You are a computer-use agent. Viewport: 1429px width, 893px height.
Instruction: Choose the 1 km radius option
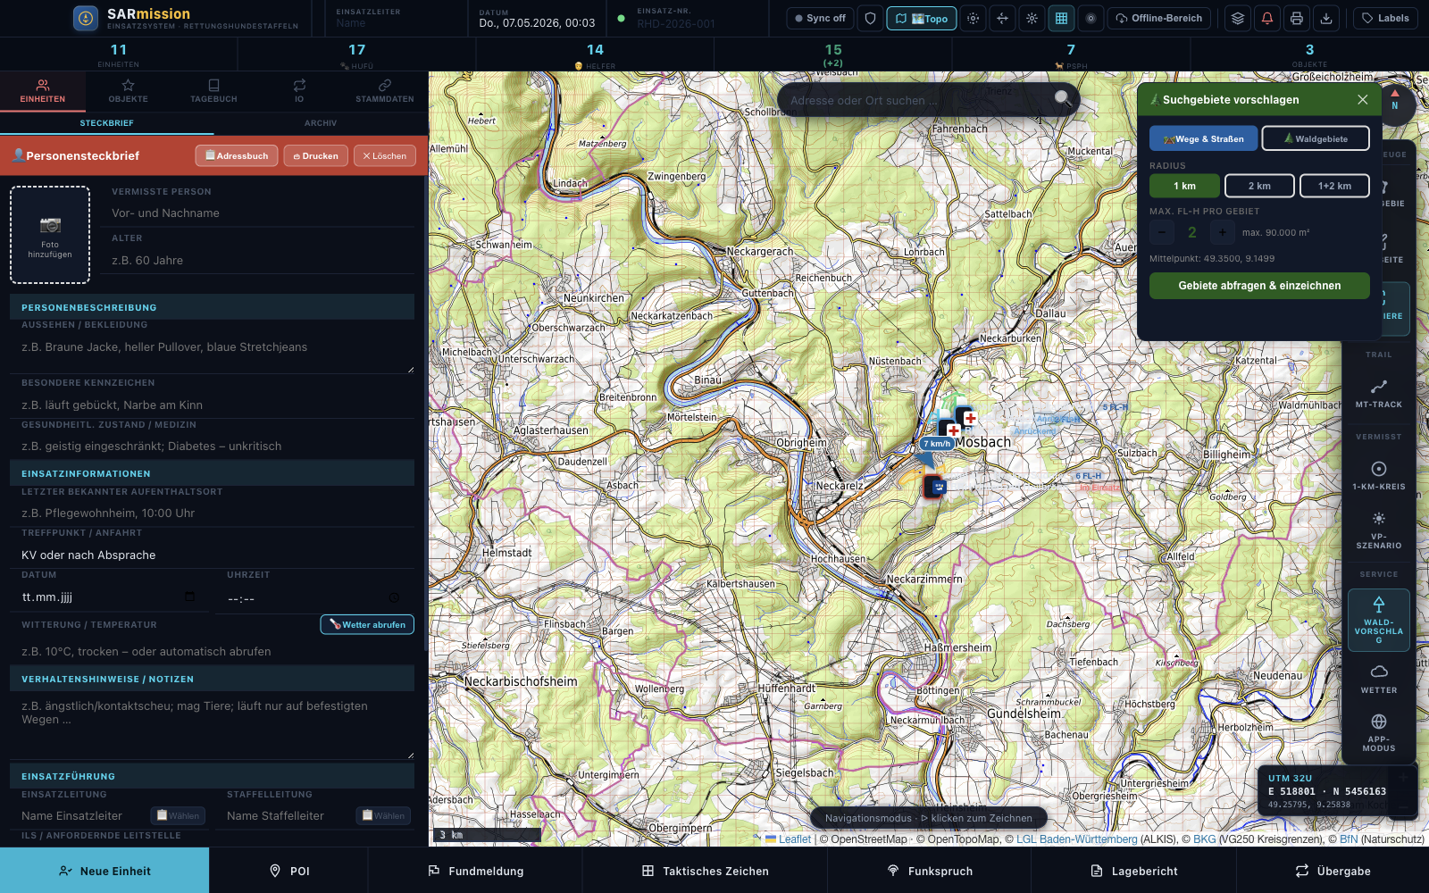1184,186
